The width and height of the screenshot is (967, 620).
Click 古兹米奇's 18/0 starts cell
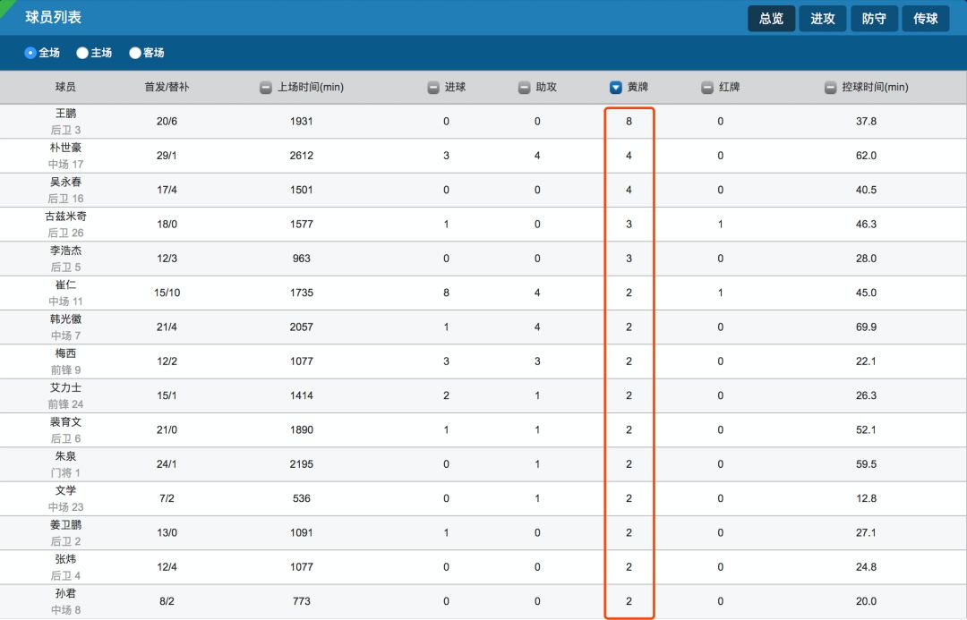click(x=167, y=225)
